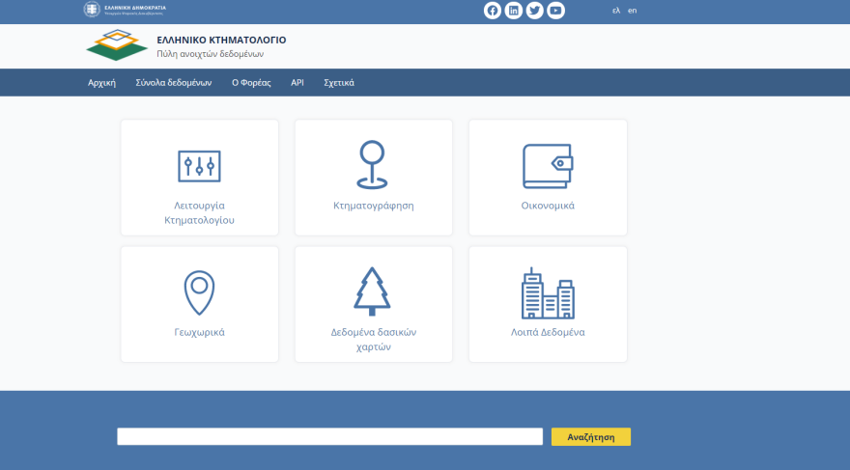
Task: Go to Αρχική in the navigation bar
Action: coord(101,83)
